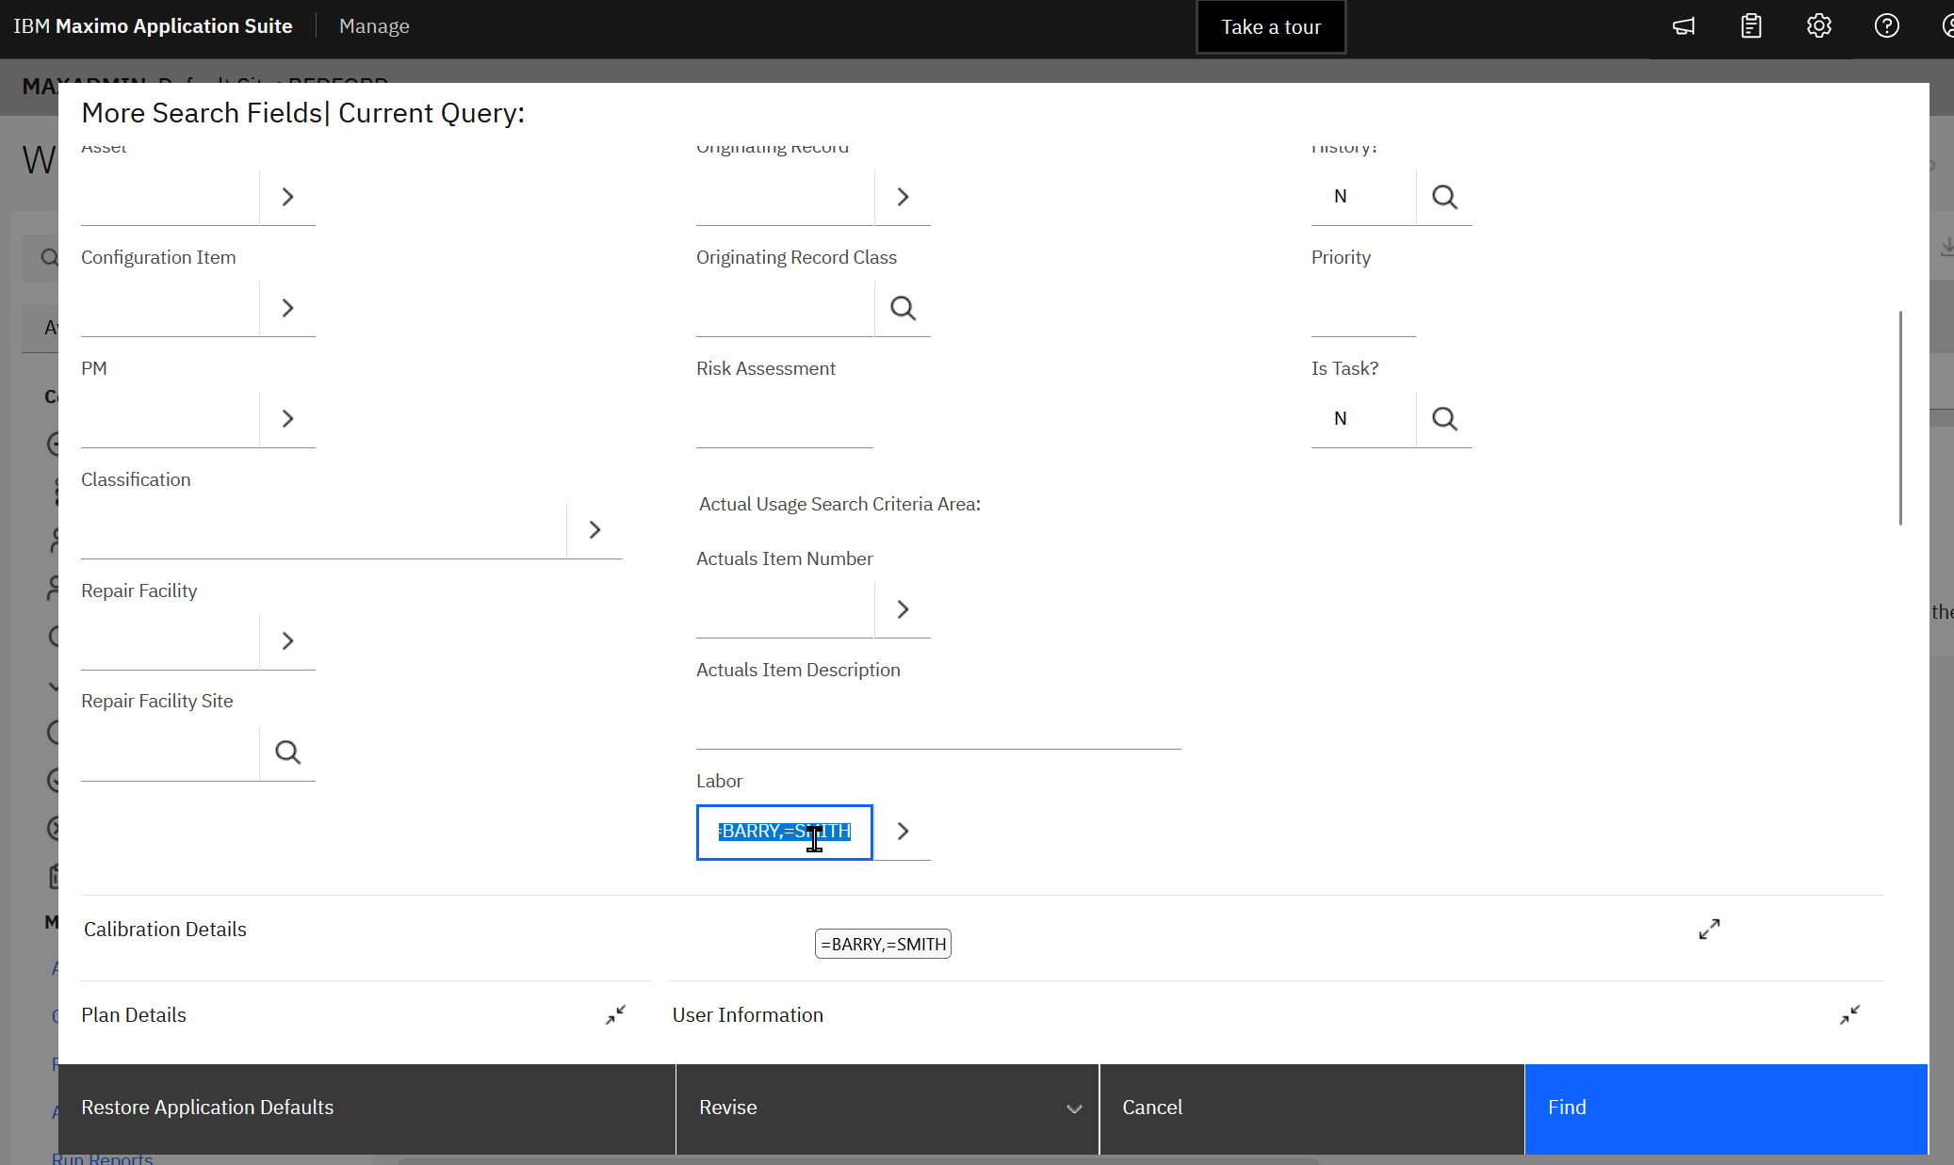Collapse the User Information section

click(1849, 1014)
